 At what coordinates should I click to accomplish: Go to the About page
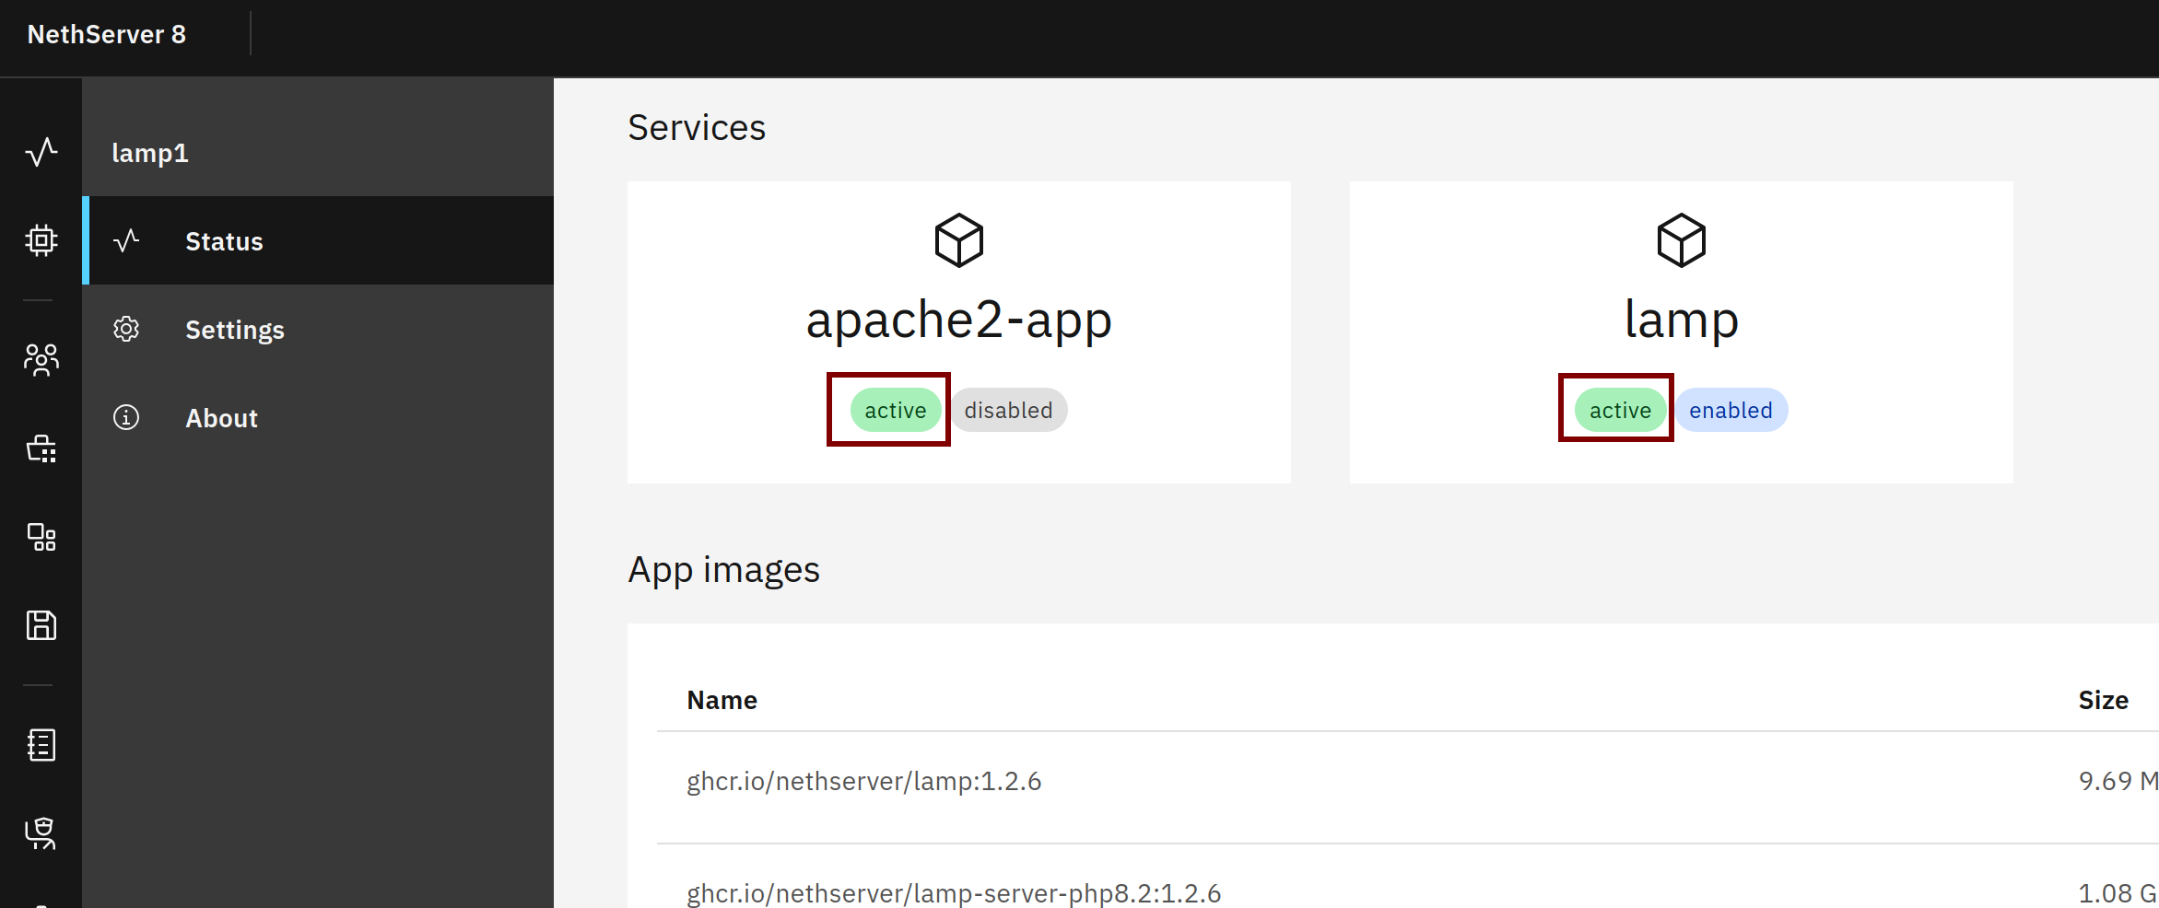221,418
